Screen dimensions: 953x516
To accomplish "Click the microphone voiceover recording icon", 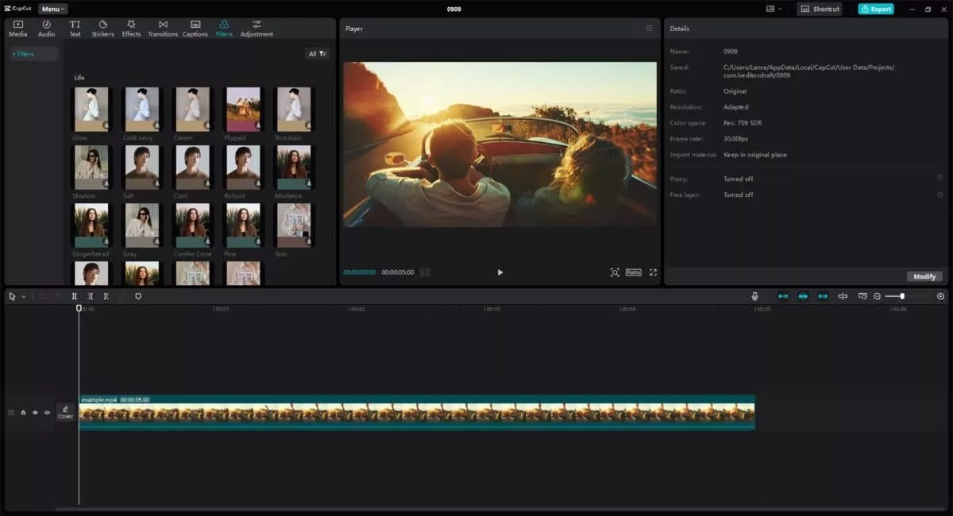I will point(755,296).
